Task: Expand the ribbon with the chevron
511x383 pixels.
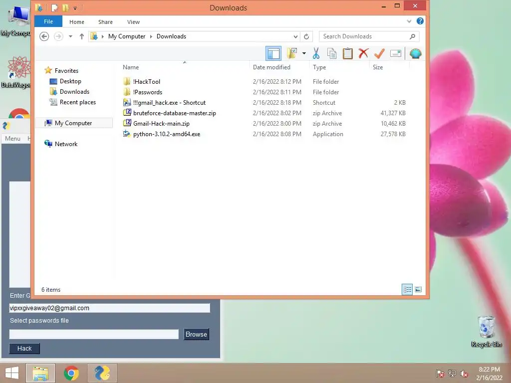Action: click(409, 21)
